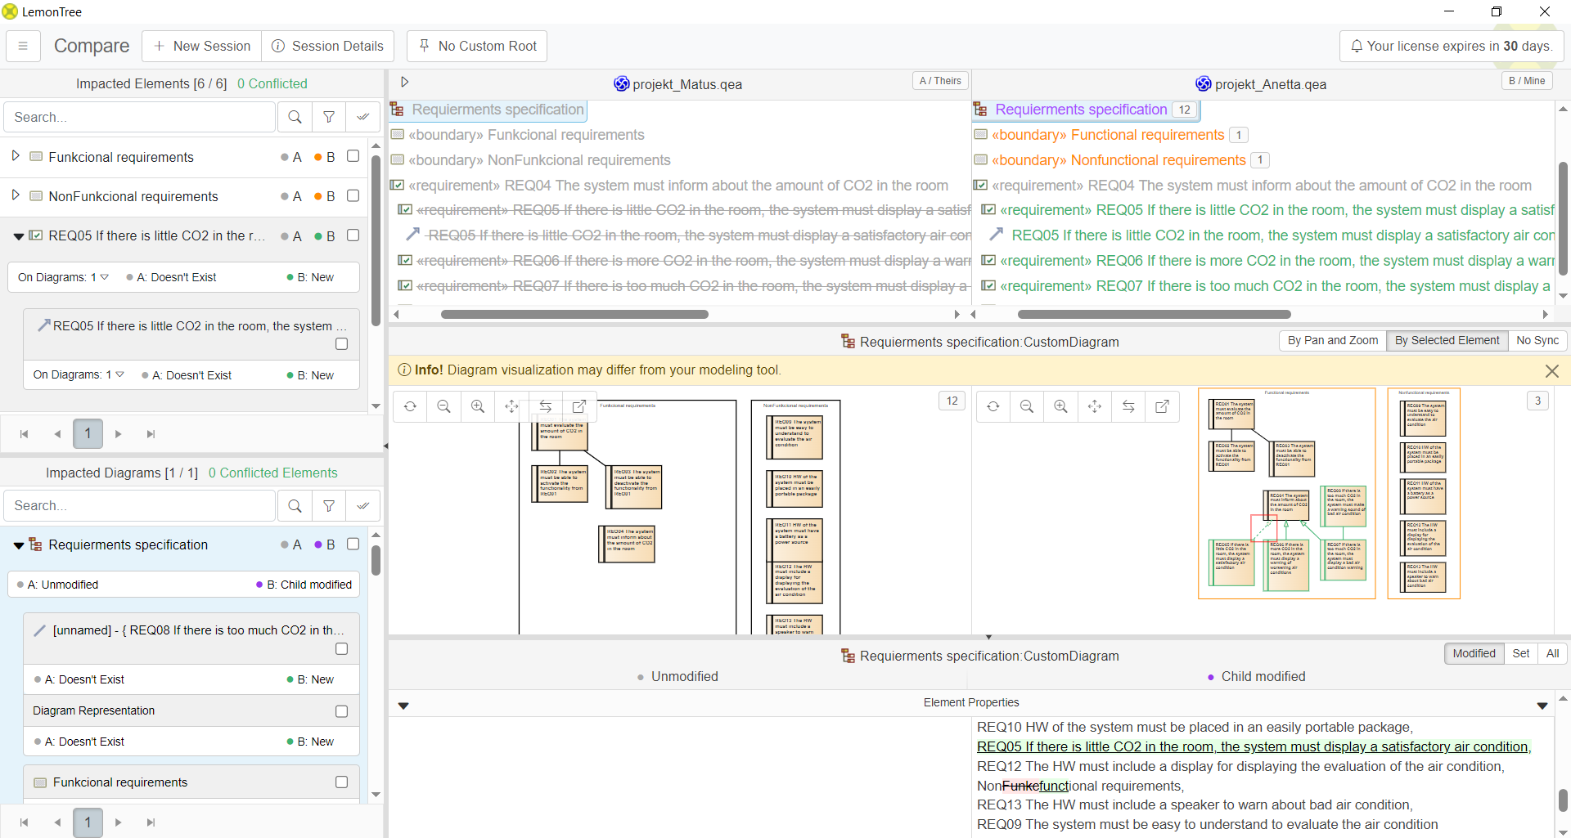Open On Diagrams dropdown under connector
Image resolution: width=1571 pixels, height=838 pixels.
click(79, 374)
